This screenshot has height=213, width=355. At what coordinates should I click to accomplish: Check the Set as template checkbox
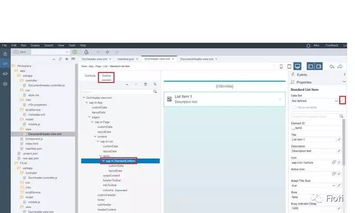point(295,107)
